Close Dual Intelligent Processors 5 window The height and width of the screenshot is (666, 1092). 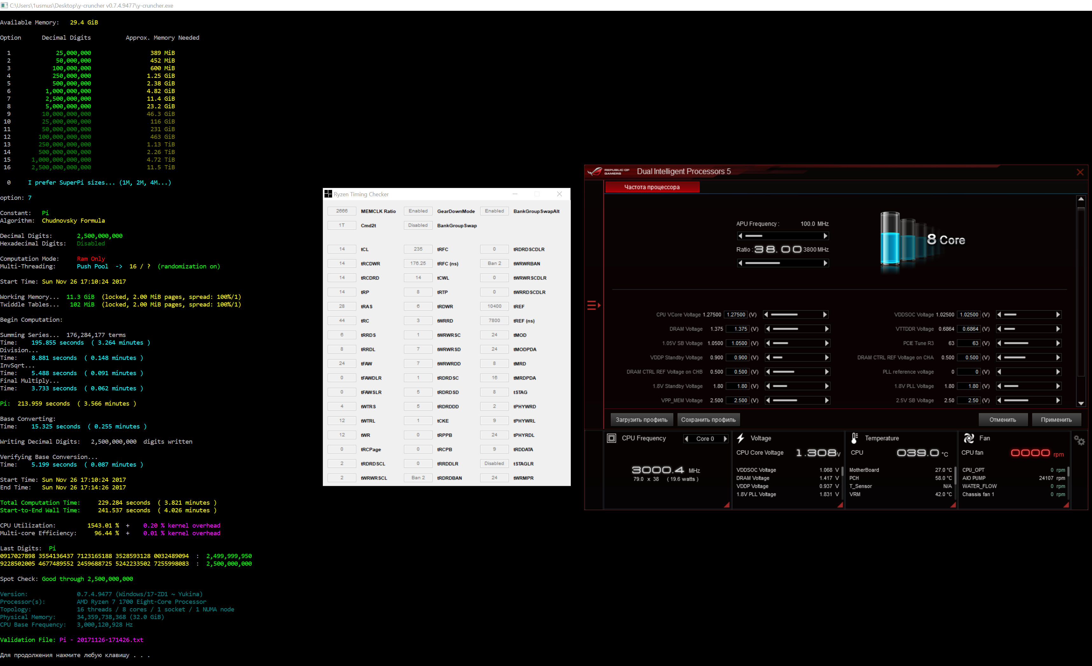point(1080,172)
